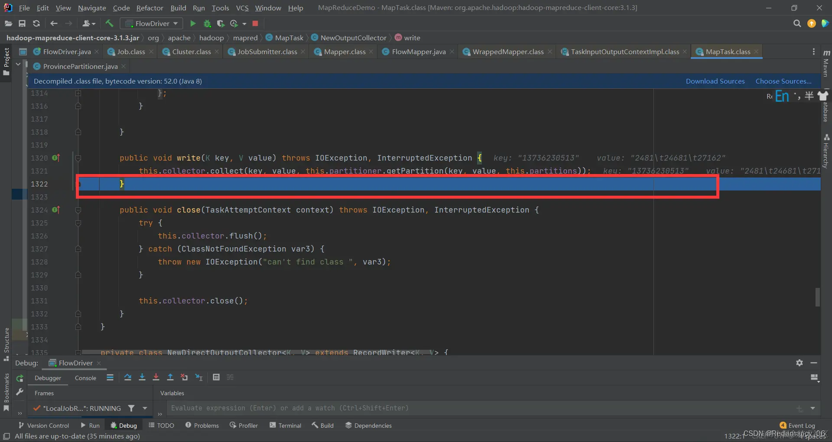Screen dimensions: 832x442
Task: Click the Step Into debug icon
Action: (142, 377)
